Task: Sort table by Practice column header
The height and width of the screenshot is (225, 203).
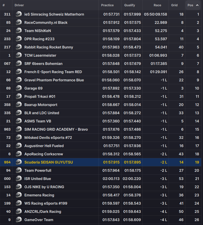Action: coord(107,5)
